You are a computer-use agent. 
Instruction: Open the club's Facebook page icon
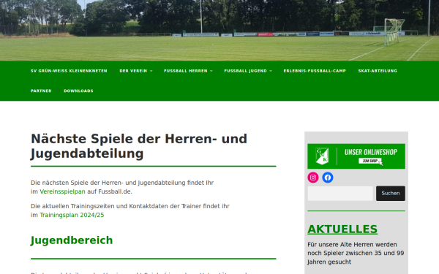click(x=328, y=178)
